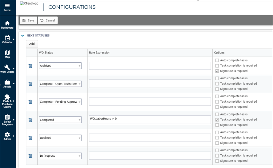Uncheck Task completion required for Completed
The height and width of the screenshot is (168, 273).
coord(217,119)
